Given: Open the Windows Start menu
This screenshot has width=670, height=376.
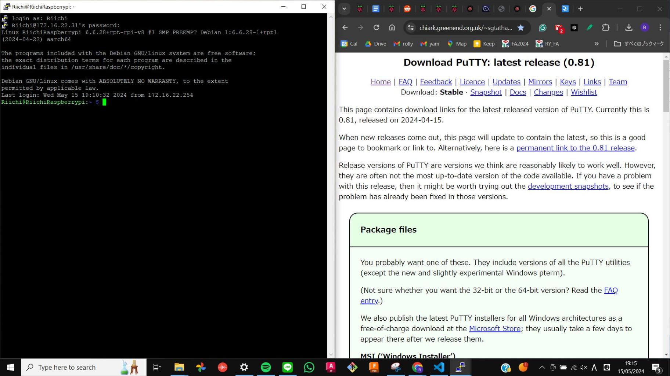Looking at the screenshot, I should (10, 367).
